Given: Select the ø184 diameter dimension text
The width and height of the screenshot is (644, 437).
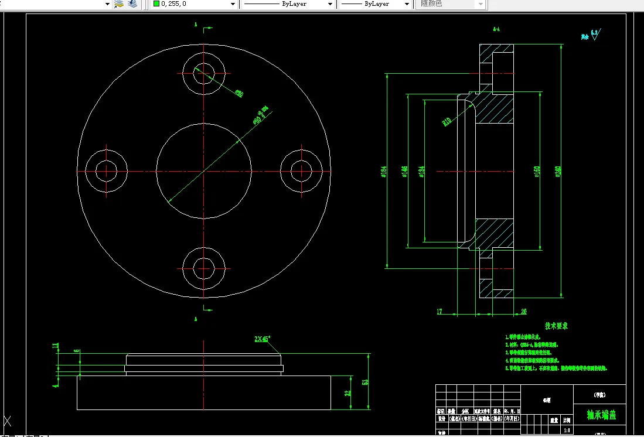Looking at the screenshot, I should pos(384,172).
